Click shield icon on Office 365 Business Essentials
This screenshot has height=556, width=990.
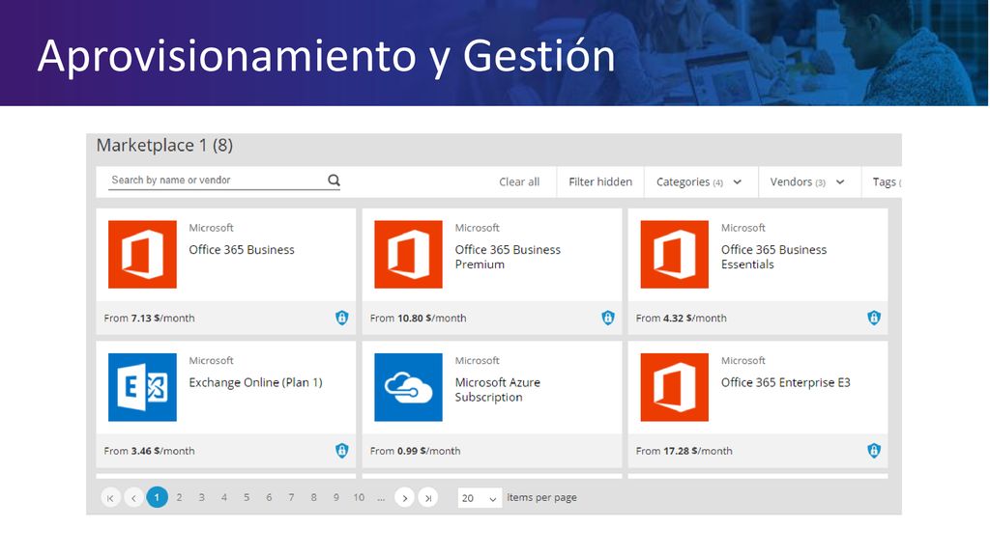pyautogui.click(x=874, y=318)
